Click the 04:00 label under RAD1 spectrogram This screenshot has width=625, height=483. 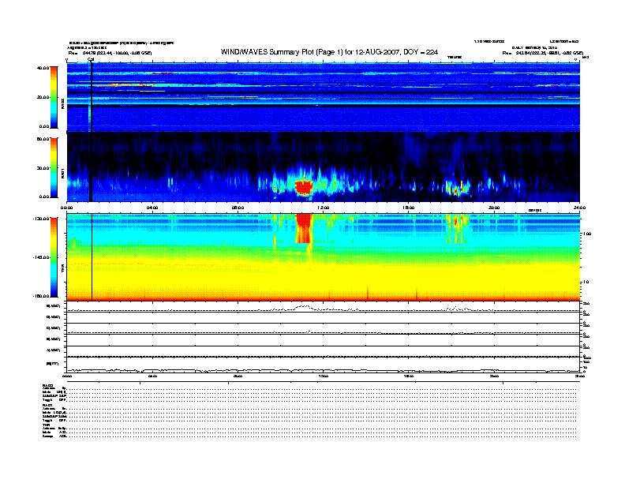(x=152, y=208)
